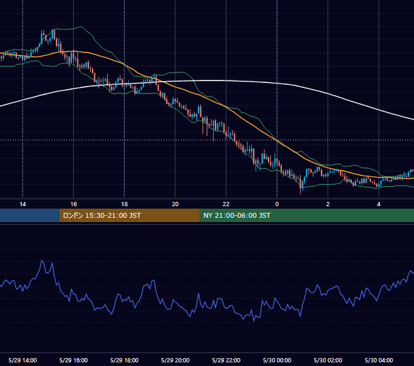Click the 5/30 04:00 date label

click(x=379, y=360)
